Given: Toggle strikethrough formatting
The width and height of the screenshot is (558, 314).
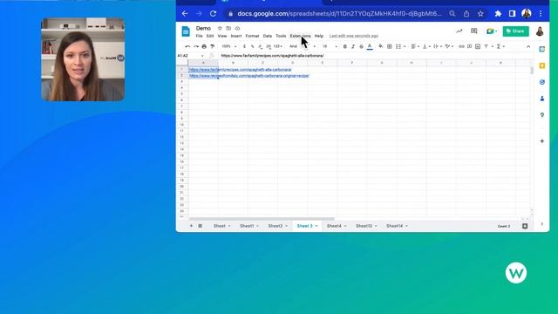Looking at the screenshot, I should tap(361, 46).
